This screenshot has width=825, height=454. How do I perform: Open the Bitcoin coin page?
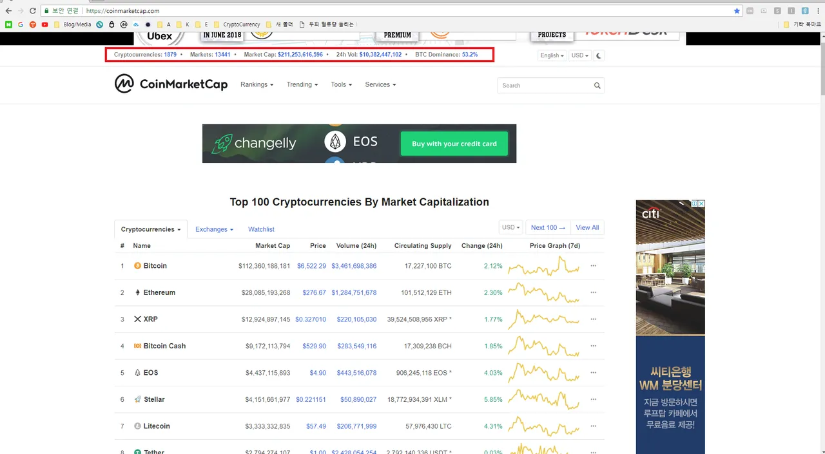[155, 265]
